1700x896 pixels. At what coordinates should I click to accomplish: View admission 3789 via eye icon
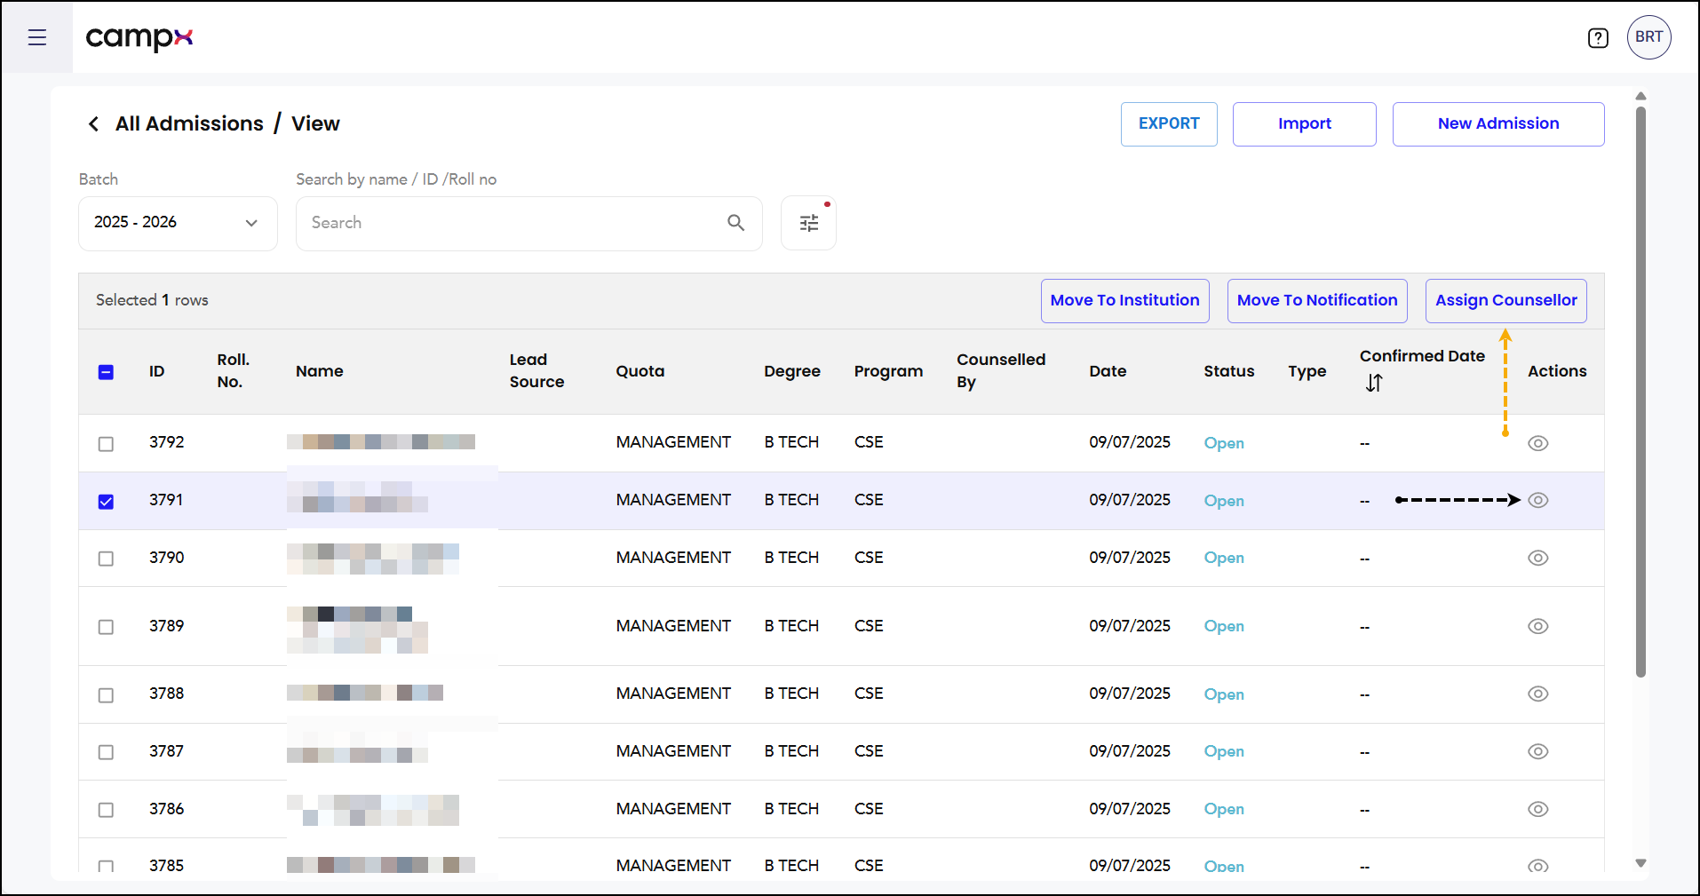pos(1538,626)
